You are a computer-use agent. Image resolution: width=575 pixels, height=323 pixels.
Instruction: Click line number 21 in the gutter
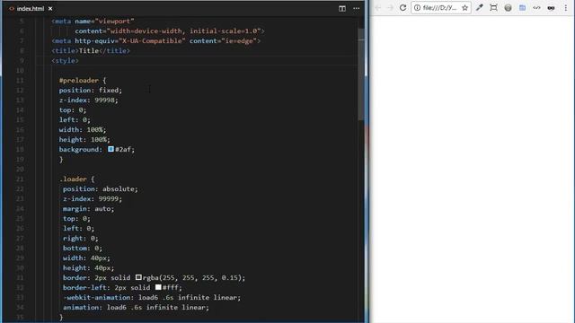tap(20, 179)
